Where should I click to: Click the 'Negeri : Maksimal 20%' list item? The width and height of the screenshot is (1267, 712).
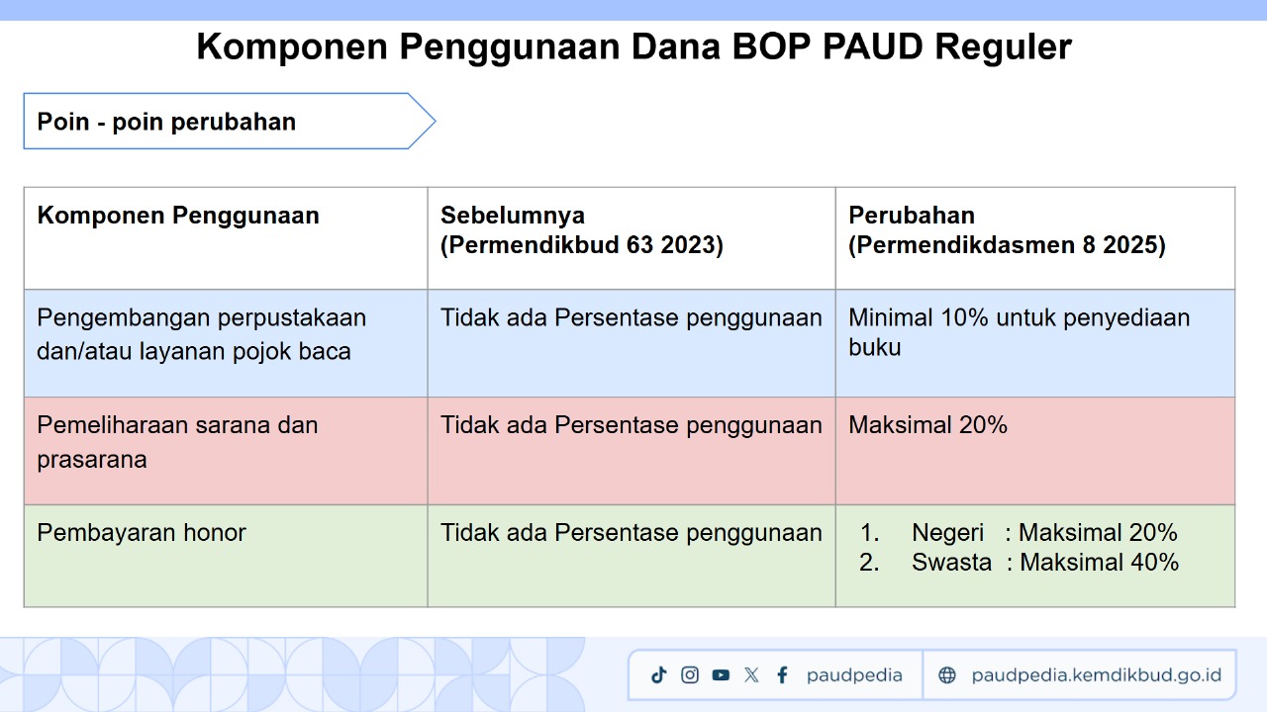click(1019, 533)
